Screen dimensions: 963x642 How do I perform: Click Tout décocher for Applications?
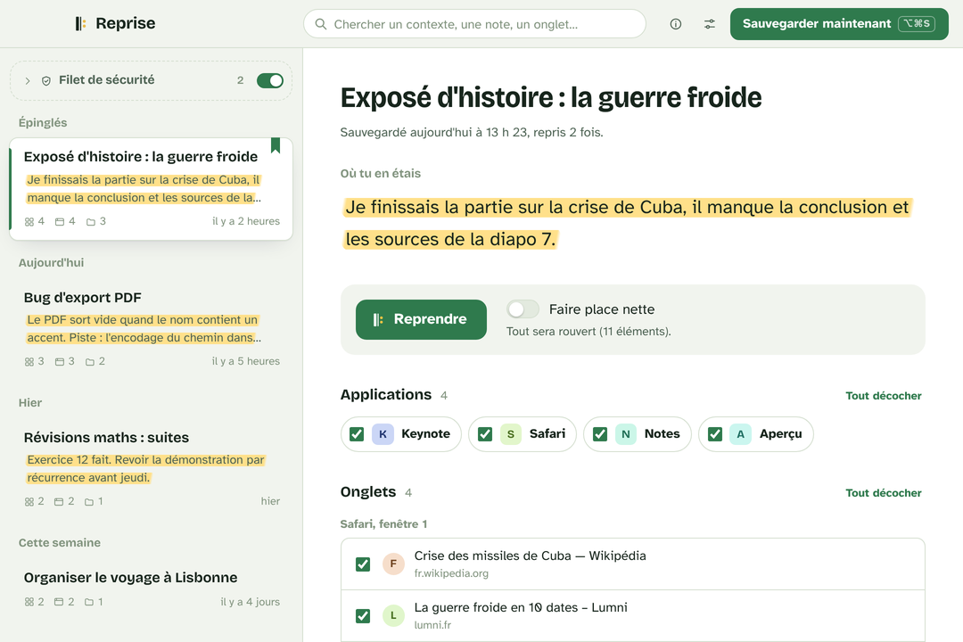click(x=883, y=396)
